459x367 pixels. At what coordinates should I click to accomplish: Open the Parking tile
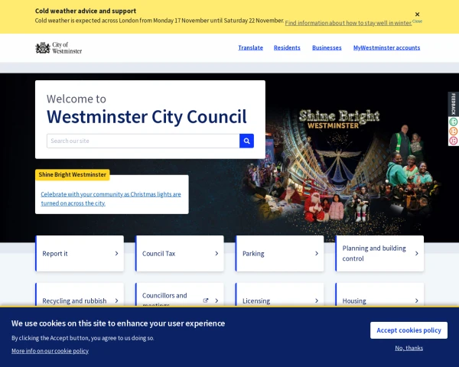[279, 253]
